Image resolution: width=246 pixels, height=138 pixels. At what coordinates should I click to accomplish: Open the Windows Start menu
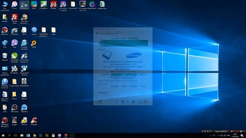click(x=3, y=135)
